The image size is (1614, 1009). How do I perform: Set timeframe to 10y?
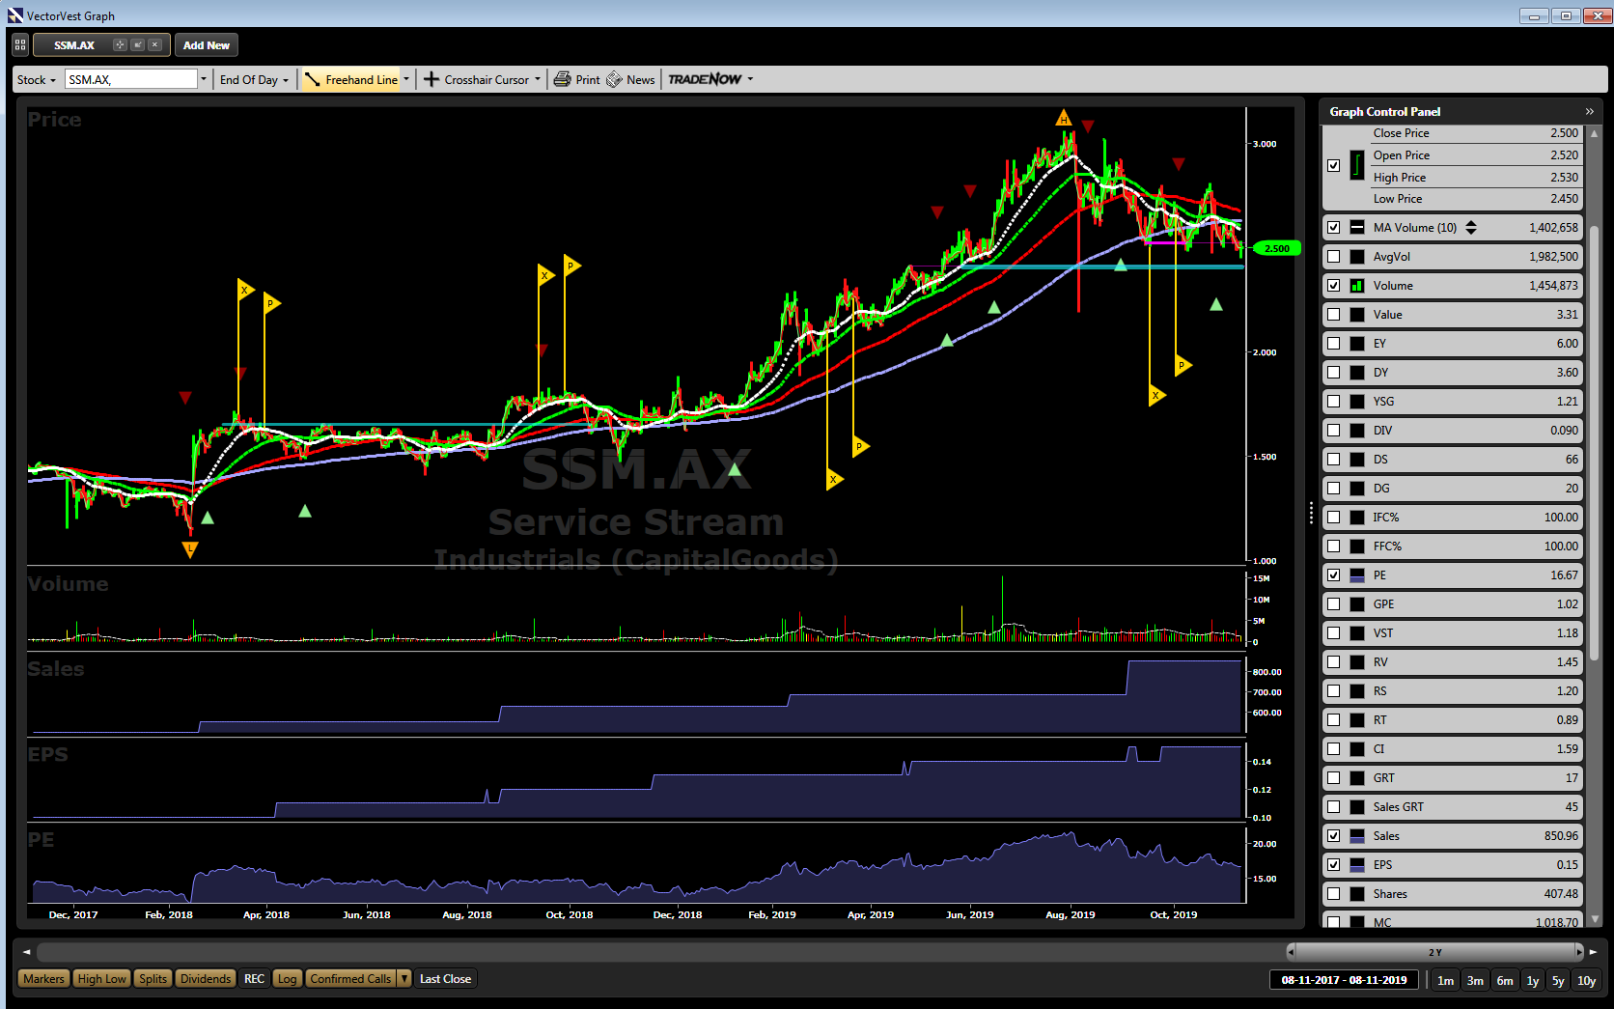point(1587,980)
